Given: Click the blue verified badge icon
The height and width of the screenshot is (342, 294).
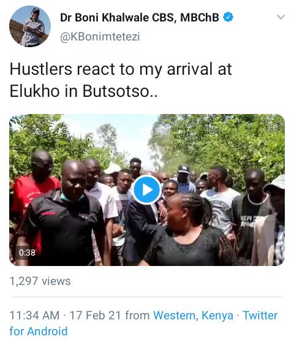Looking at the screenshot, I should (x=228, y=17).
